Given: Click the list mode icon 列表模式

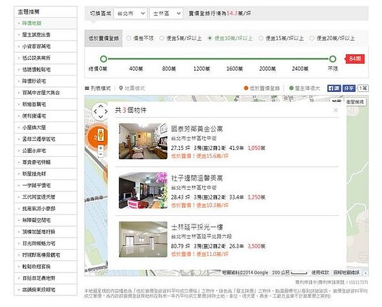Looking at the screenshot, I should 87,88.
